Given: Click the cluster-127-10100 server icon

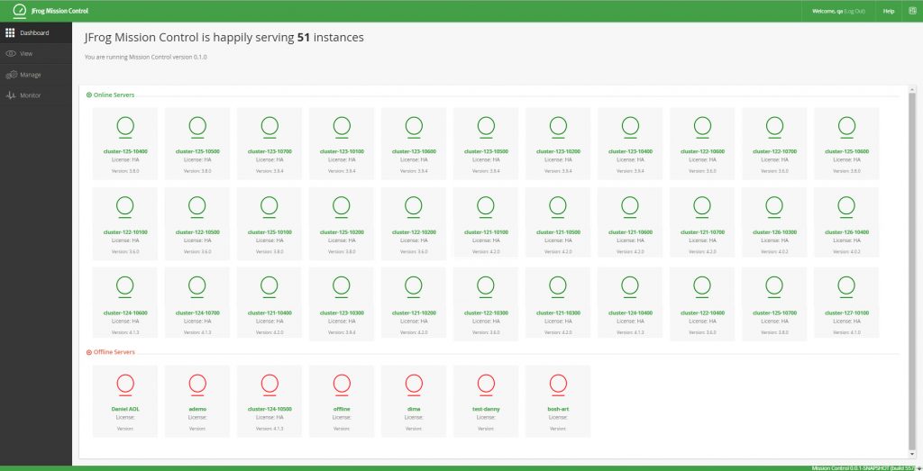Looking at the screenshot, I should [846, 287].
